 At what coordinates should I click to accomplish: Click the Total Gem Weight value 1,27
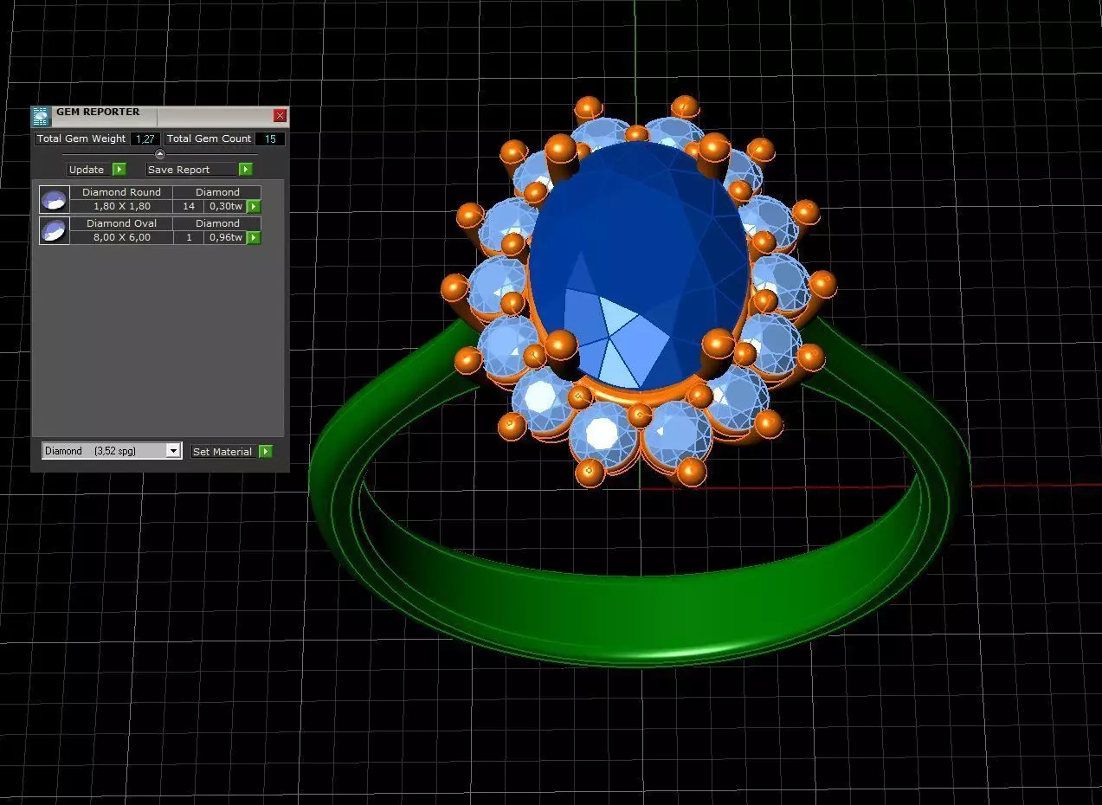tap(145, 138)
